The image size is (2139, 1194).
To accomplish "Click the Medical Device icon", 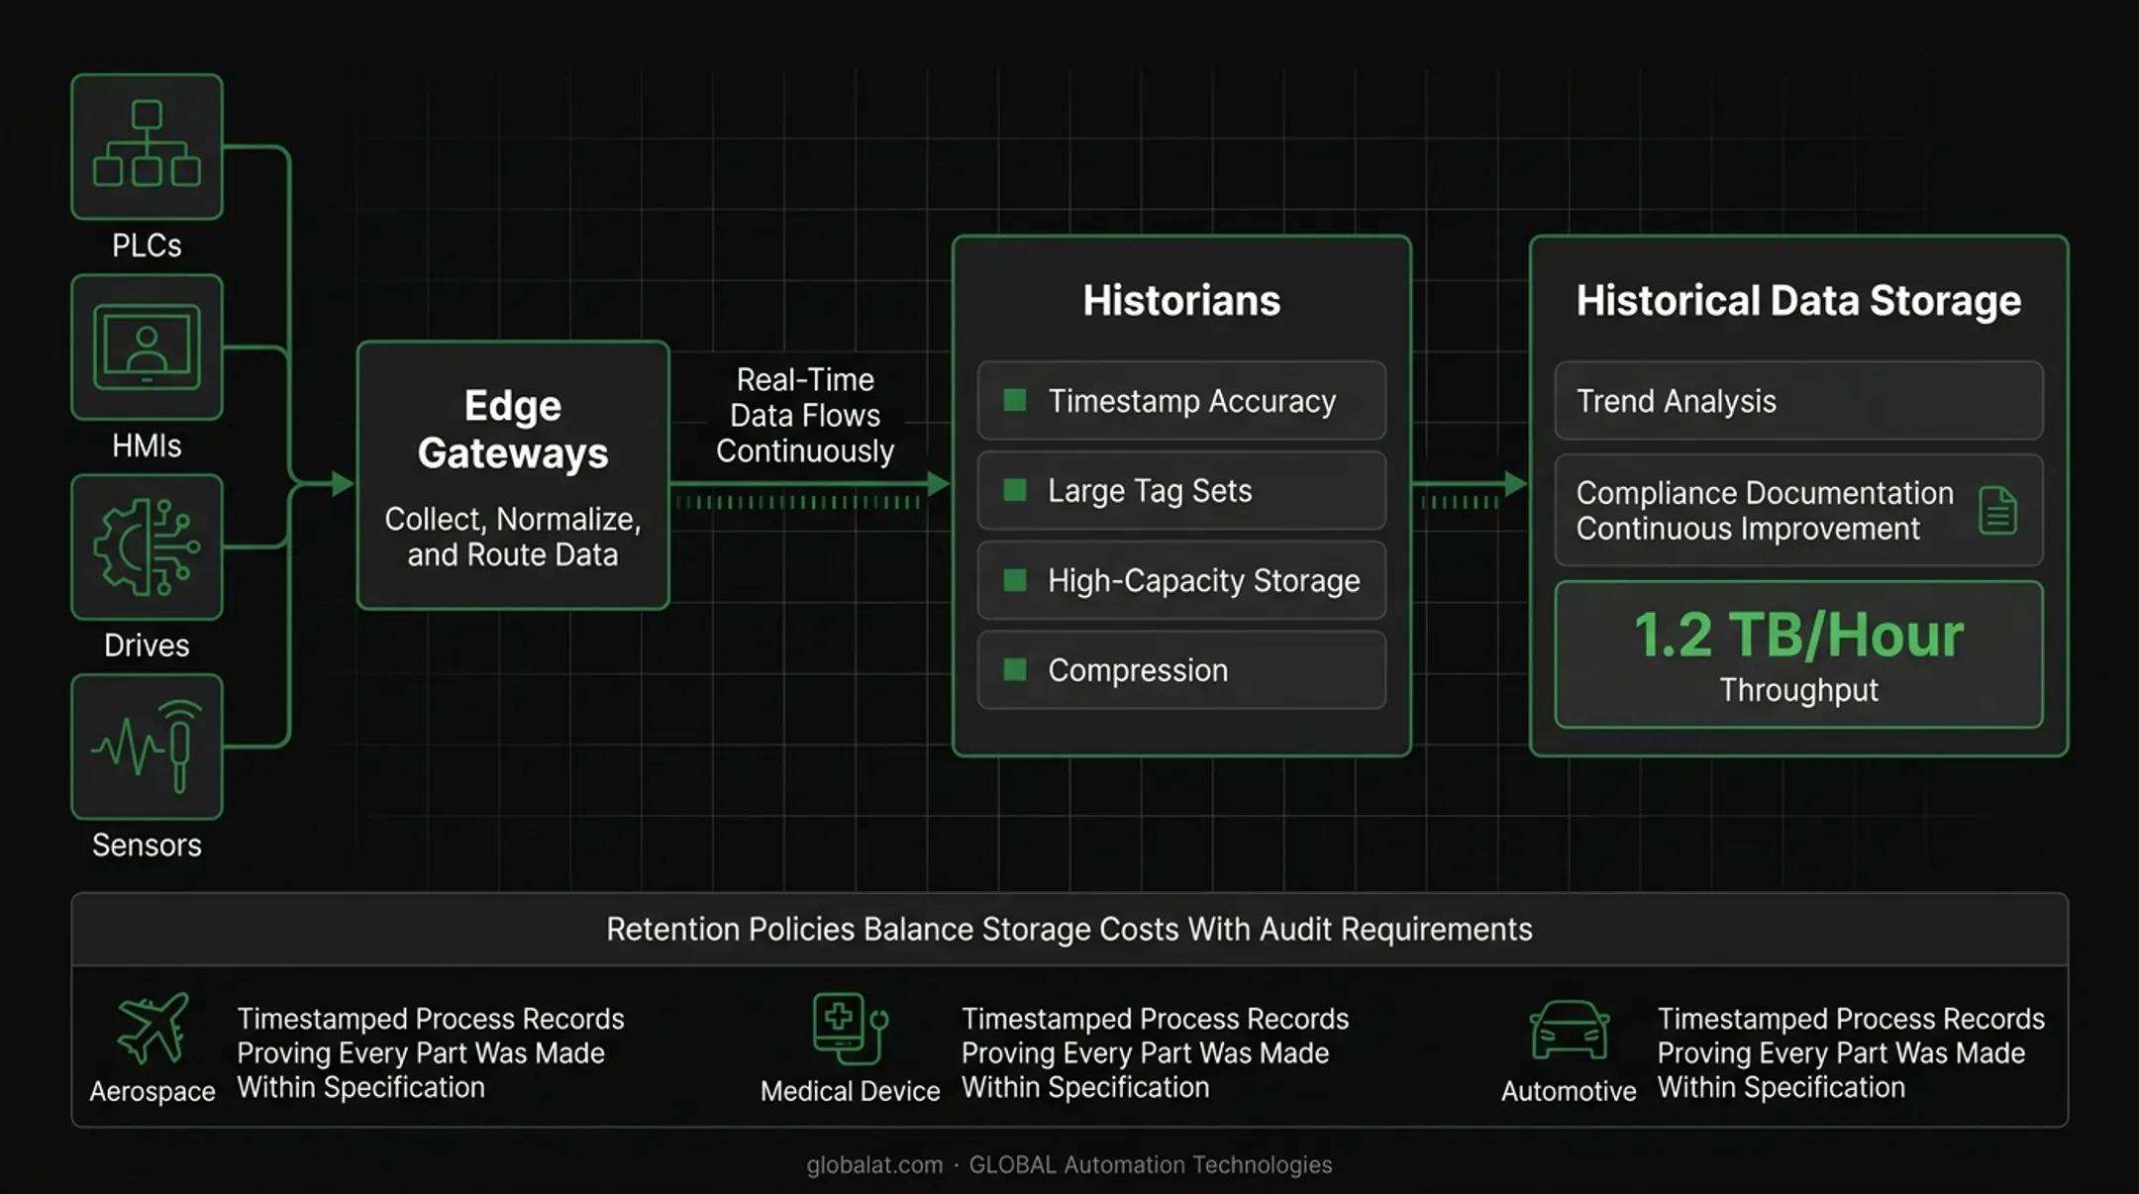I will click(850, 1028).
